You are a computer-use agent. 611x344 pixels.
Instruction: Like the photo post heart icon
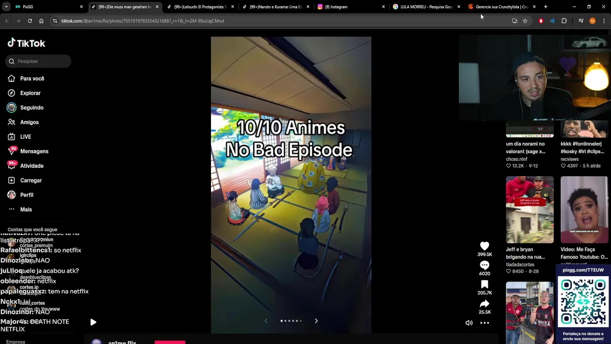coord(485,246)
